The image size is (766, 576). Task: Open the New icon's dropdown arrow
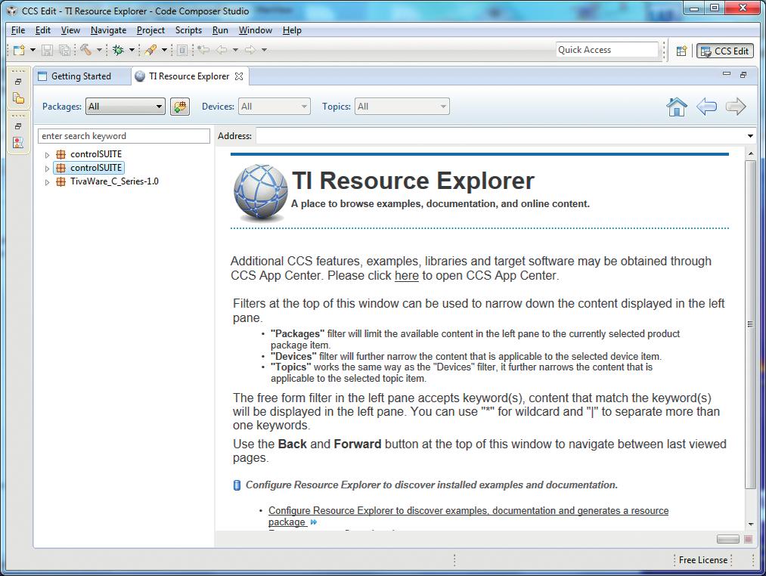33,50
